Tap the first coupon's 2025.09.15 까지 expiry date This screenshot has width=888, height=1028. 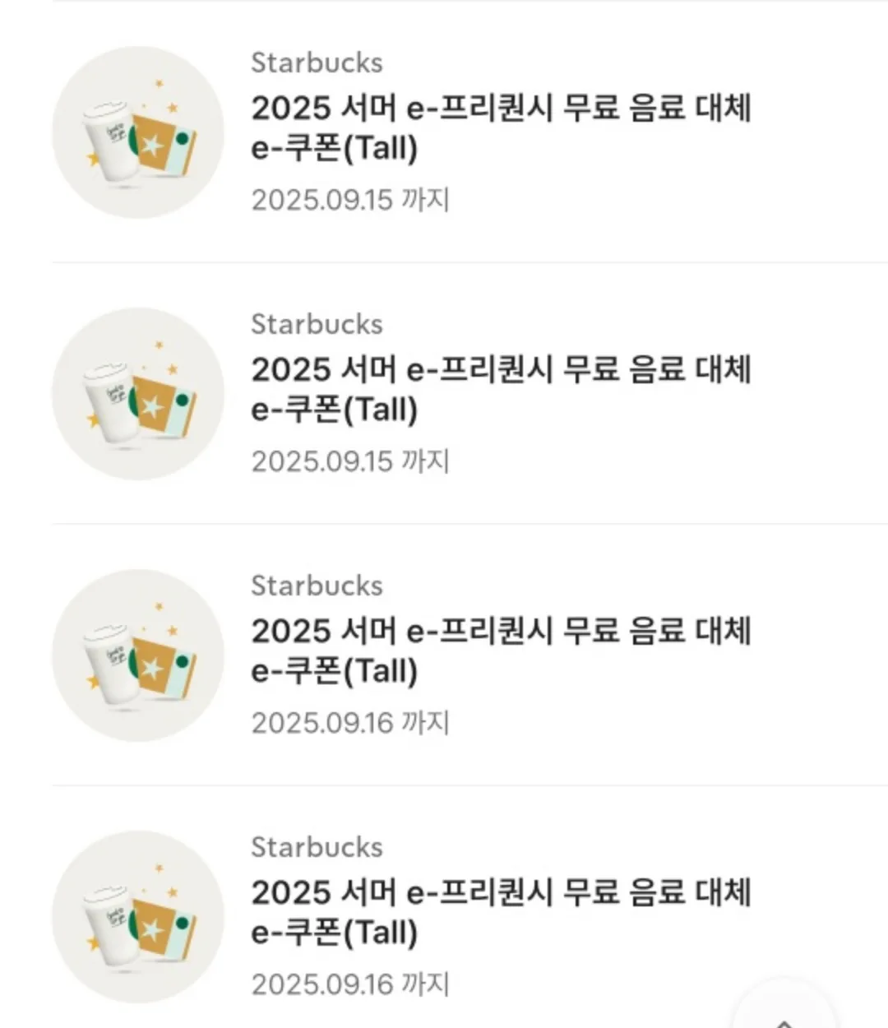[350, 200]
